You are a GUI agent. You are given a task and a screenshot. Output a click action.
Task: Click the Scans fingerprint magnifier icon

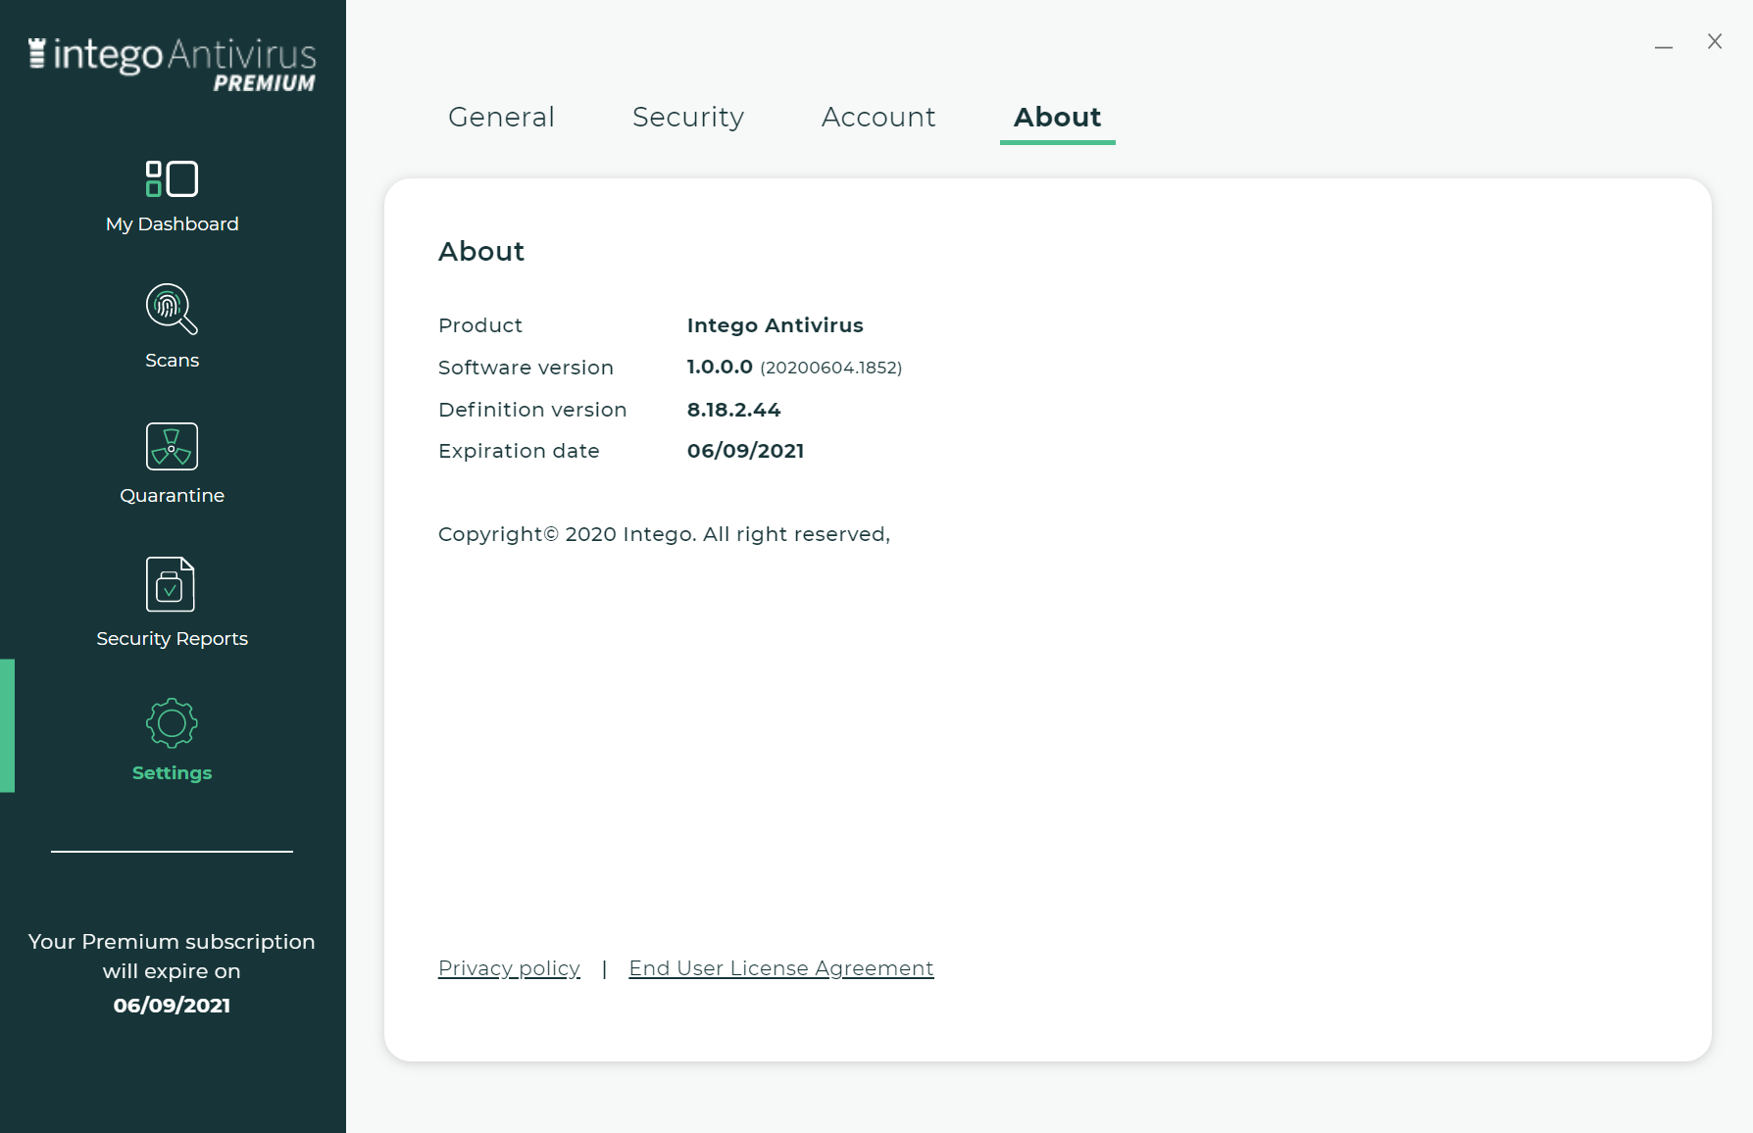[172, 309]
